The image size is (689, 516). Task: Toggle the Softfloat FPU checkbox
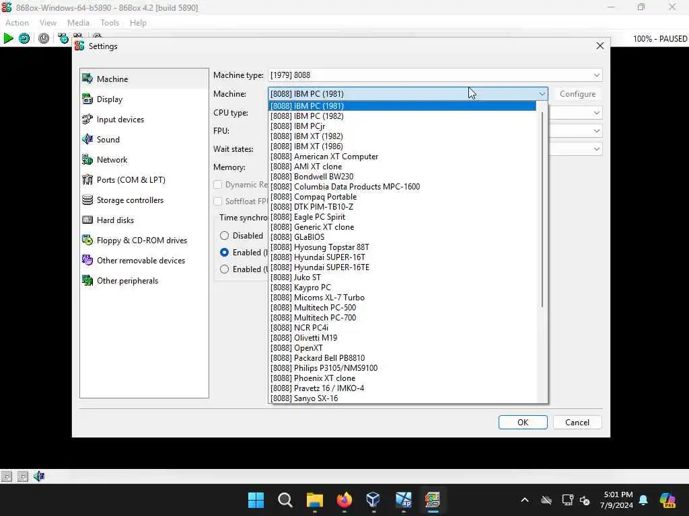pyautogui.click(x=217, y=202)
